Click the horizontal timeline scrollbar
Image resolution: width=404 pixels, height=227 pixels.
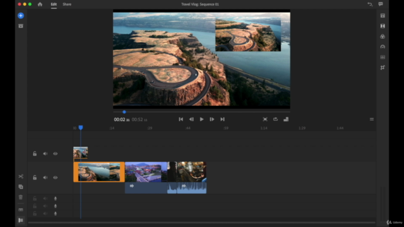202,223
